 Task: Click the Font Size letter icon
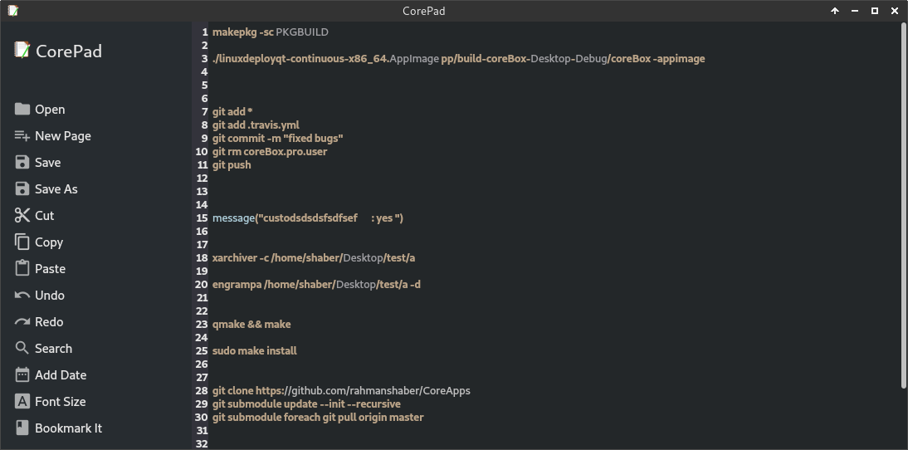[22, 401]
